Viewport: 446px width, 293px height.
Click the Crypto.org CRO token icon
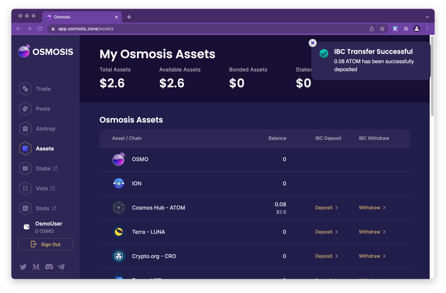[119, 256]
